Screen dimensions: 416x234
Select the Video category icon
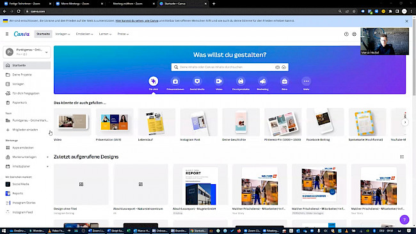[x=219, y=81]
